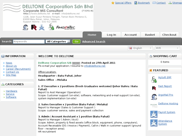This screenshot has width=182, height=136.
Task: Click the MySoft ERP featured product icon
Action: 154,80
